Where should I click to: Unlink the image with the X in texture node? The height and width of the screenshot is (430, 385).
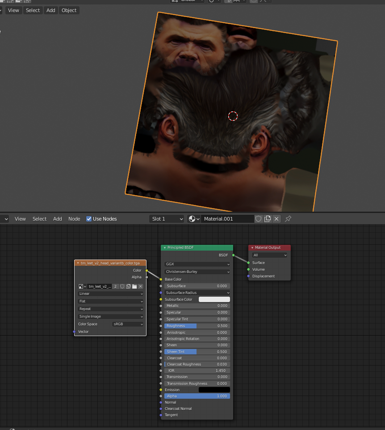(x=140, y=286)
